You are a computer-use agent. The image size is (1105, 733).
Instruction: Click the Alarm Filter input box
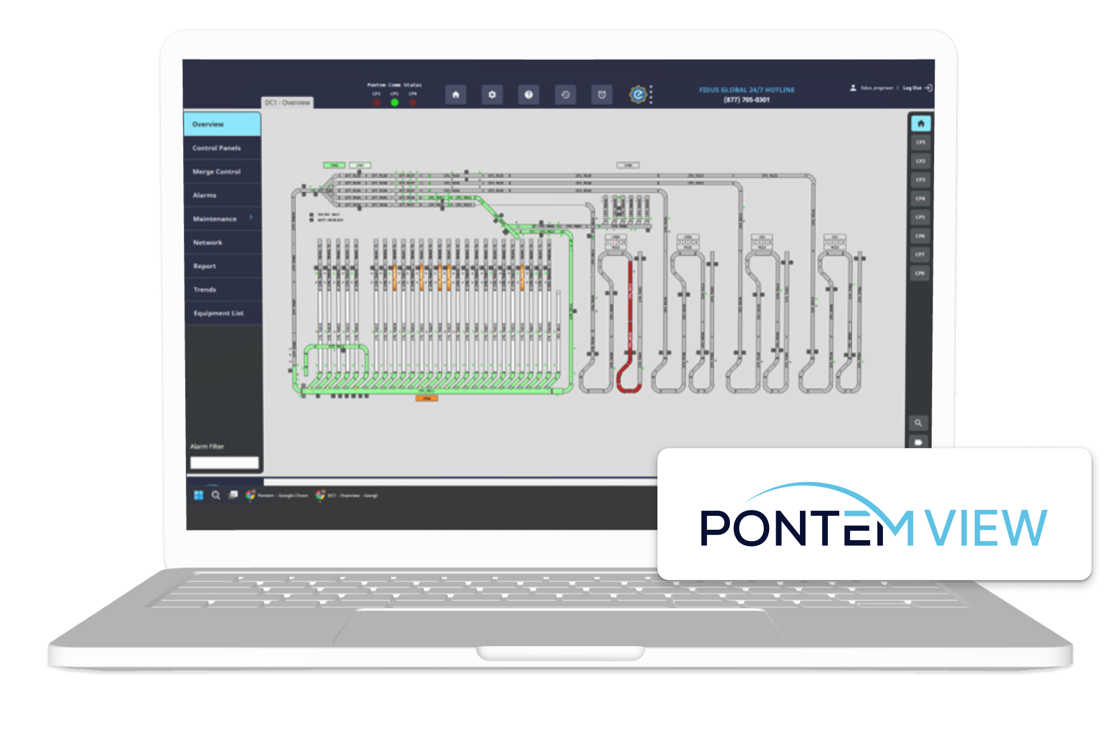(x=224, y=463)
